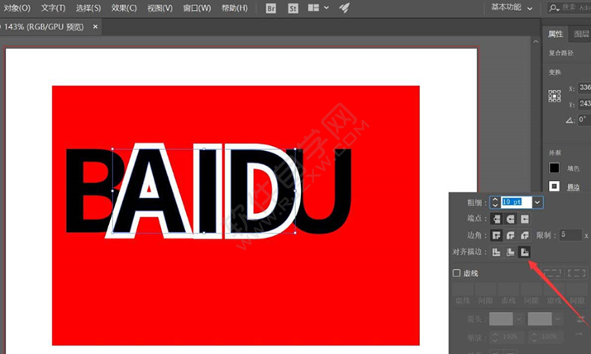Screen dimensions: 591x354
Task: Open the white 描边 stroke swatch
Action: pyautogui.click(x=554, y=186)
